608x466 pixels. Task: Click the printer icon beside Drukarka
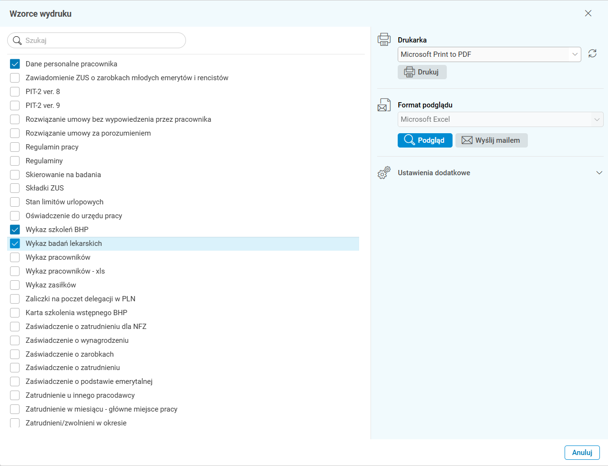(384, 40)
